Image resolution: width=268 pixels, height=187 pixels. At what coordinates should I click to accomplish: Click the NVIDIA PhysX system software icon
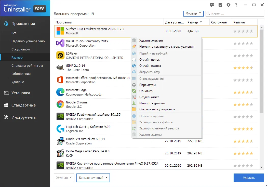(x=60, y=165)
